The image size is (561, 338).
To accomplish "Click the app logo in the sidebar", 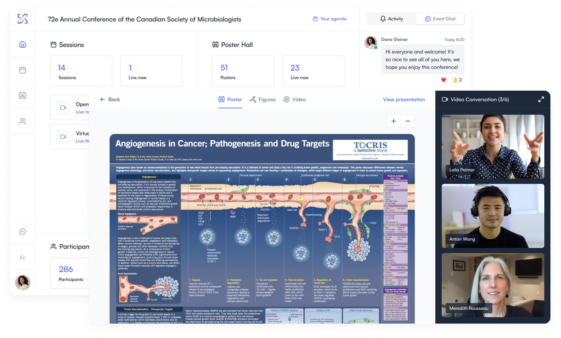I will (x=22, y=19).
